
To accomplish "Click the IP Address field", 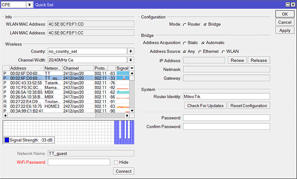I will [204, 60].
